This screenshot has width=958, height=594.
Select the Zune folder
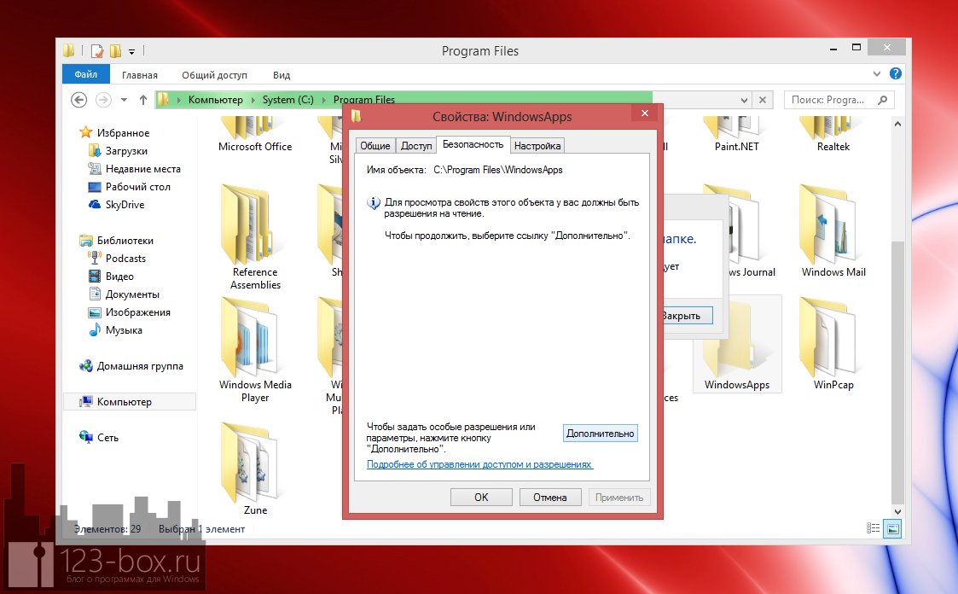coord(255,469)
